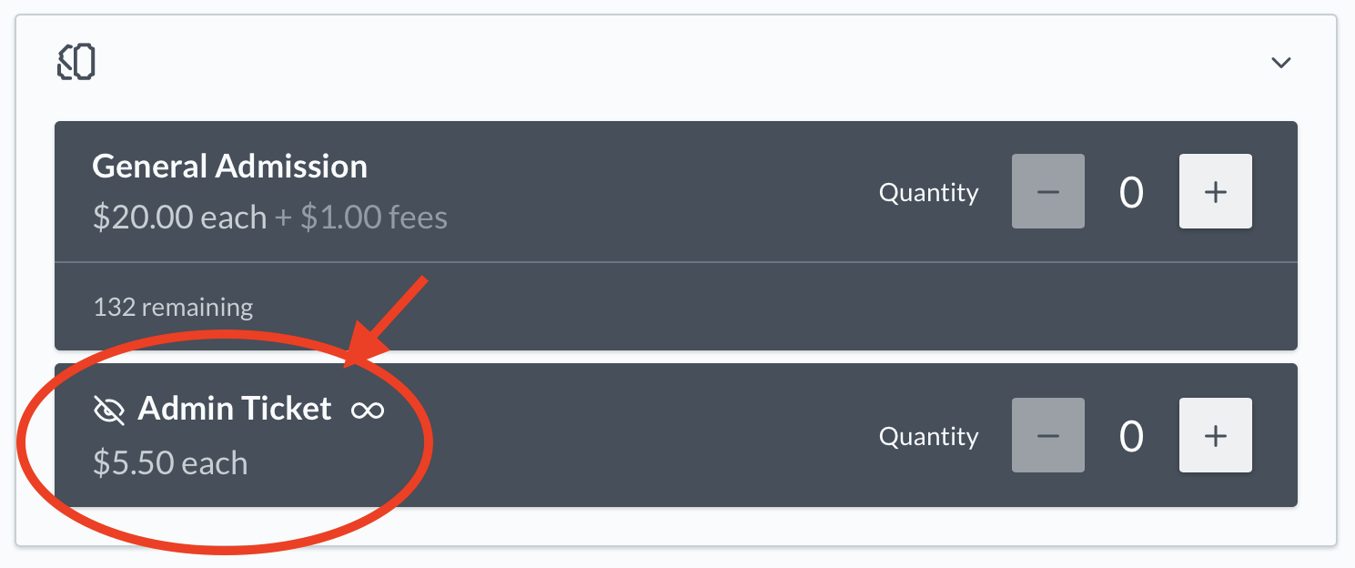This screenshot has height=568, width=1355.
Task: Click the General Admission quantity value 0
Action: (x=1131, y=192)
